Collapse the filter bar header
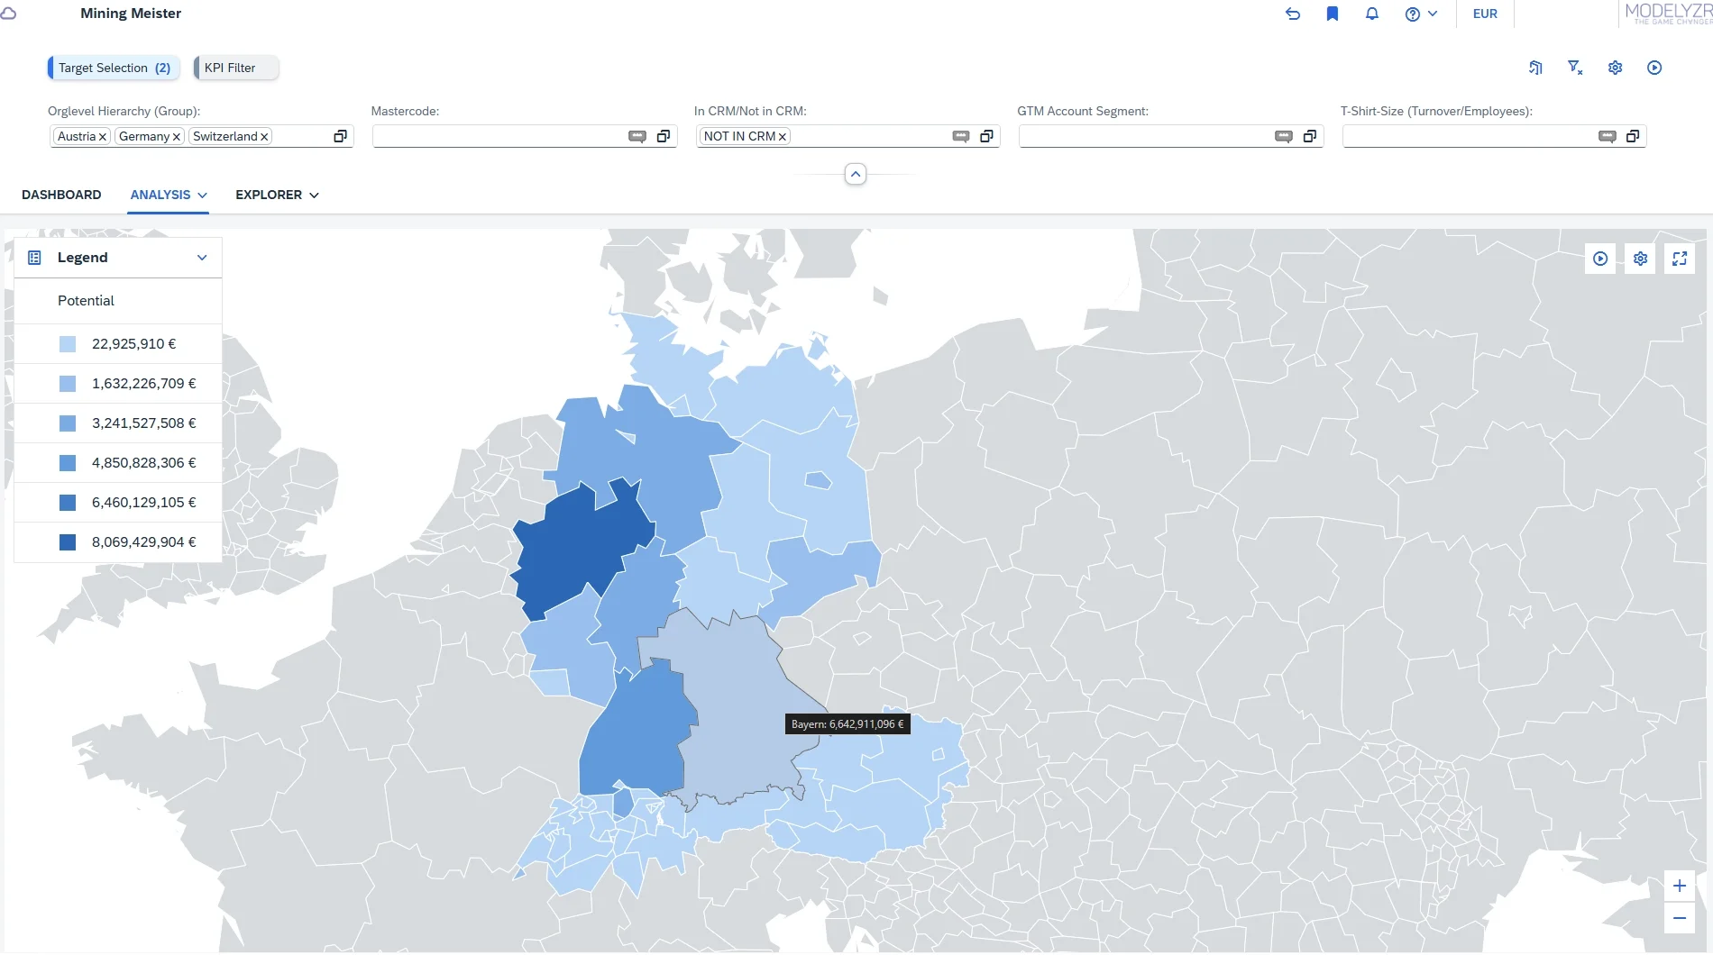The image size is (1713, 955). 855,174
